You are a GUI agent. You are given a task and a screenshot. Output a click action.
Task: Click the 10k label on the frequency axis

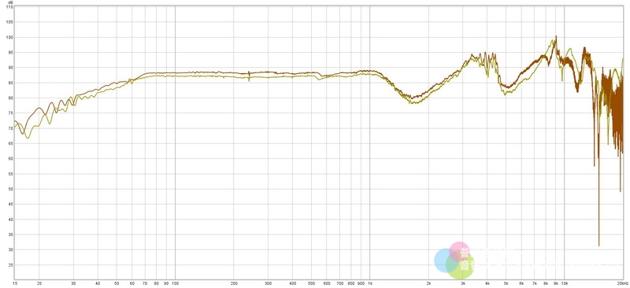(x=564, y=283)
